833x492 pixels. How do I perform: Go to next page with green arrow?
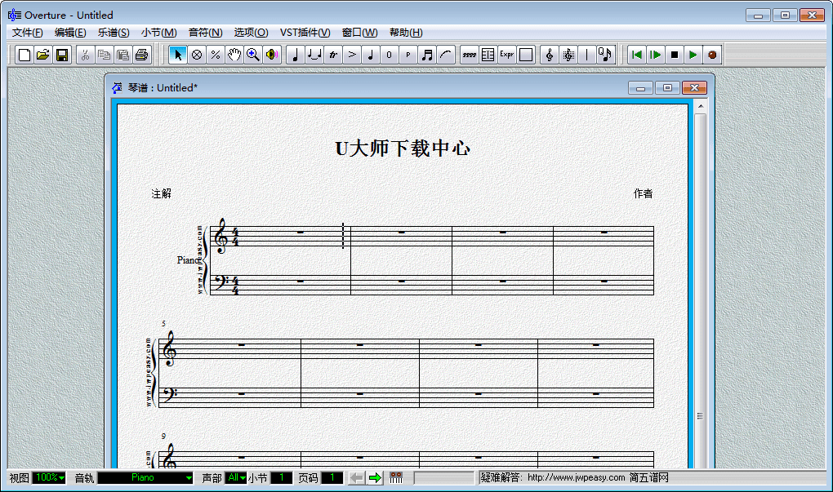[375, 477]
